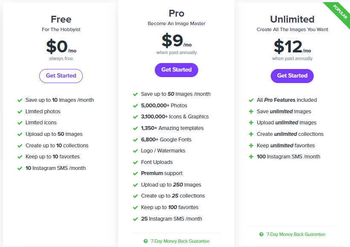The image size is (350, 247).
Task: Click the checkmark beside Premium support
Action: [x=135, y=173]
